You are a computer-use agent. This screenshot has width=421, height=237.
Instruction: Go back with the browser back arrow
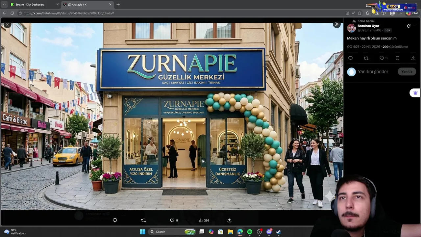pos(4,13)
